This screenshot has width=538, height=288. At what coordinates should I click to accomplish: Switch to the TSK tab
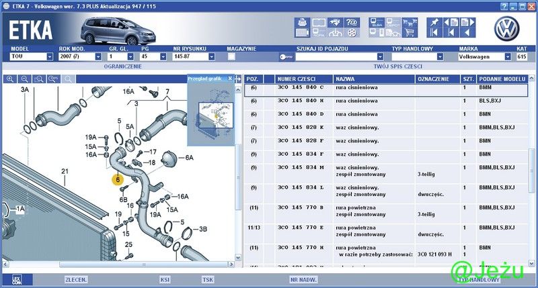click(208, 280)
